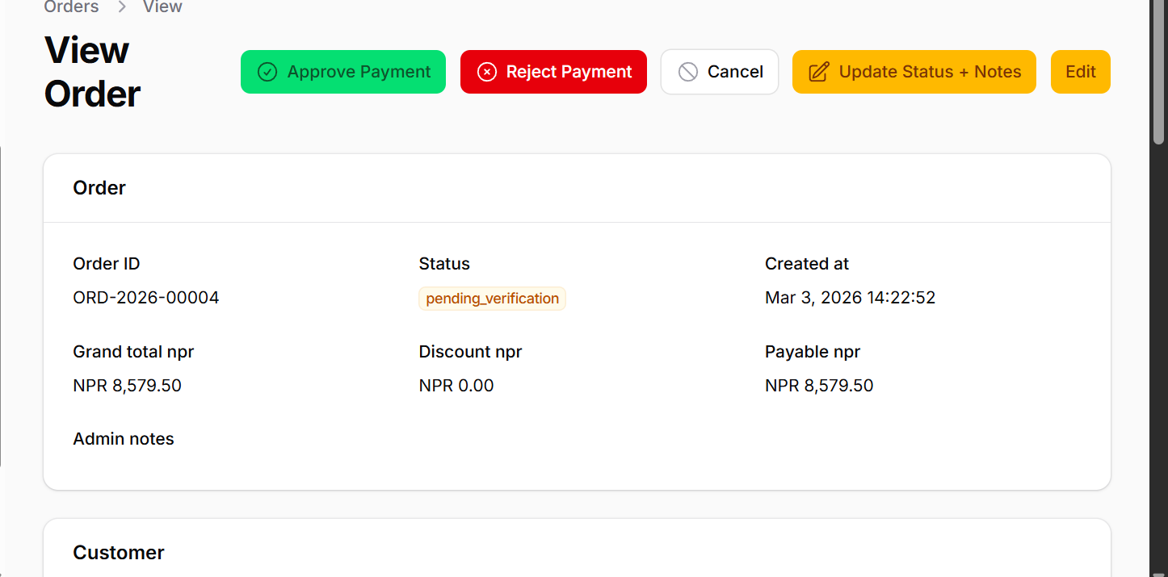Click the NPR 8,579.50 value under Payable npr
1168x577 pixels.
coord(819,386)
